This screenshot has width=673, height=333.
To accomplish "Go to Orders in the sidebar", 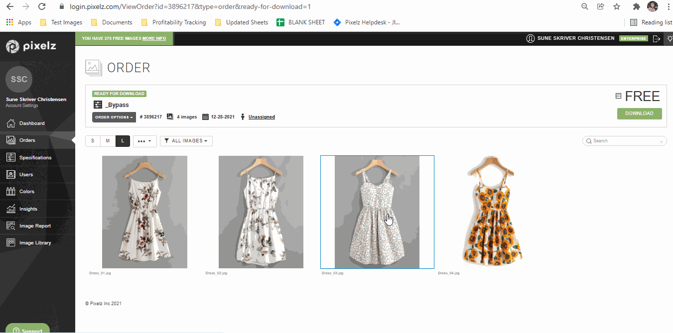I will pos(27,140).
